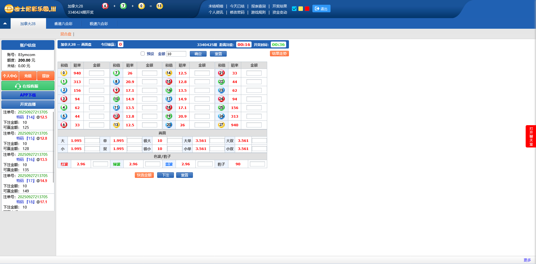
Task: Click the Disney lottery logo
Action: [x=30, y=9]
